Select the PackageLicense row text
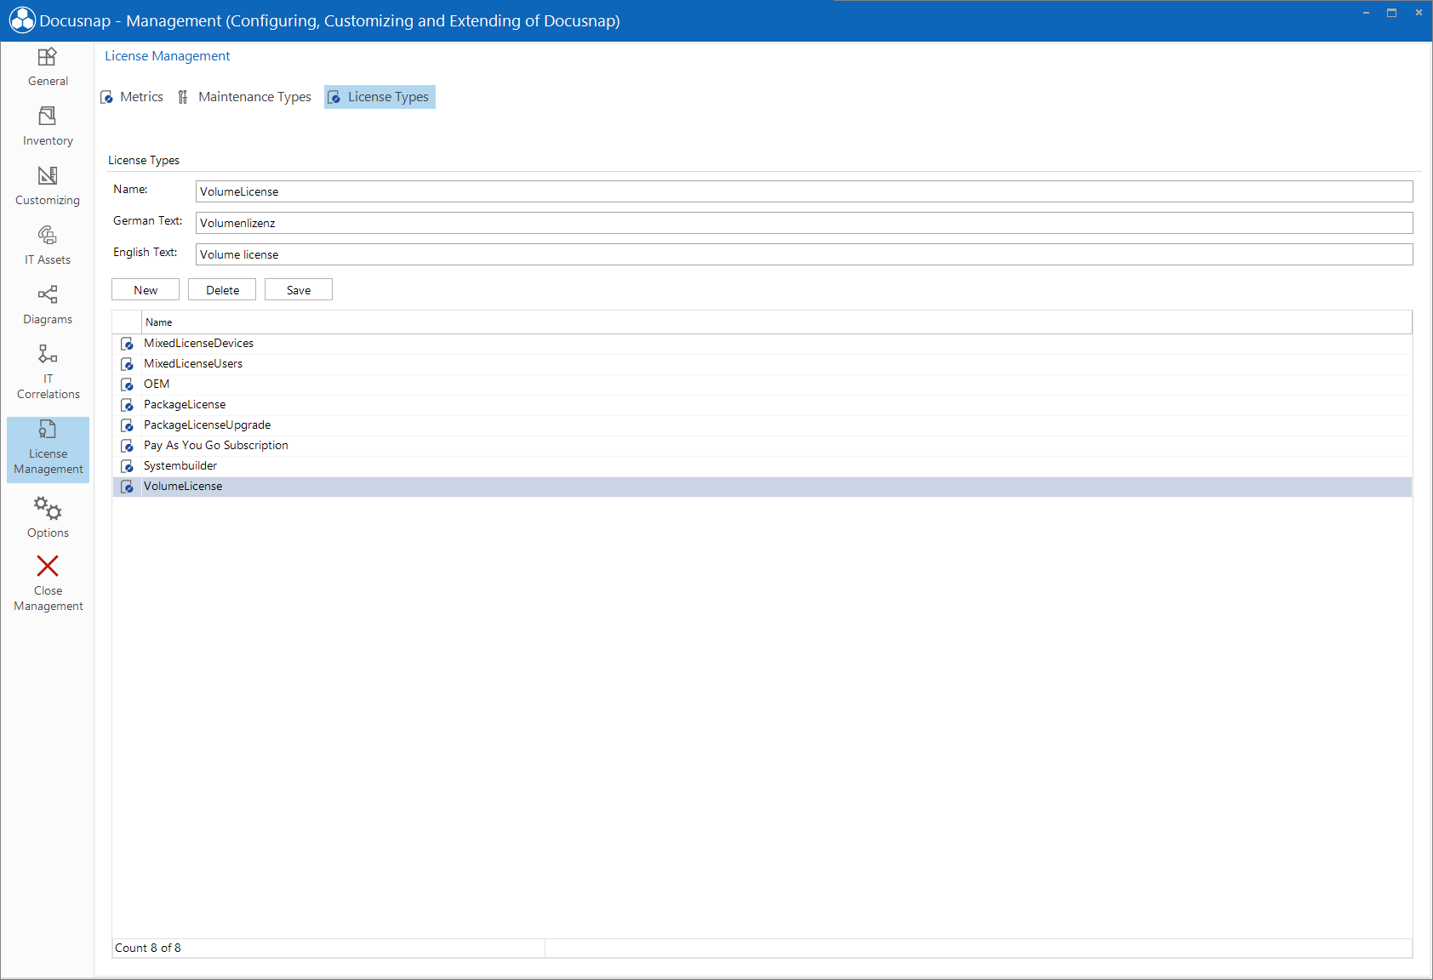 point(185,405)
